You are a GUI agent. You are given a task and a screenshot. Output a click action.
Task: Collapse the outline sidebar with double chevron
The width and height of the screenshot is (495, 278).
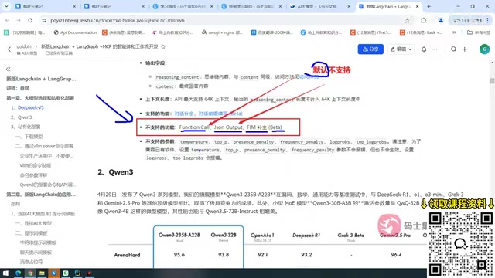pyautogui.click(x=9, y=69)
